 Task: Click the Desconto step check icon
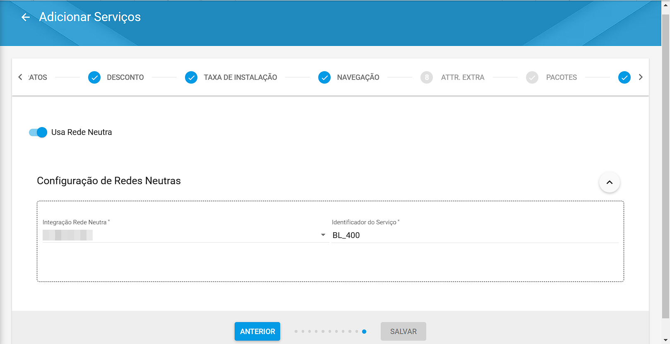(94, 77)
